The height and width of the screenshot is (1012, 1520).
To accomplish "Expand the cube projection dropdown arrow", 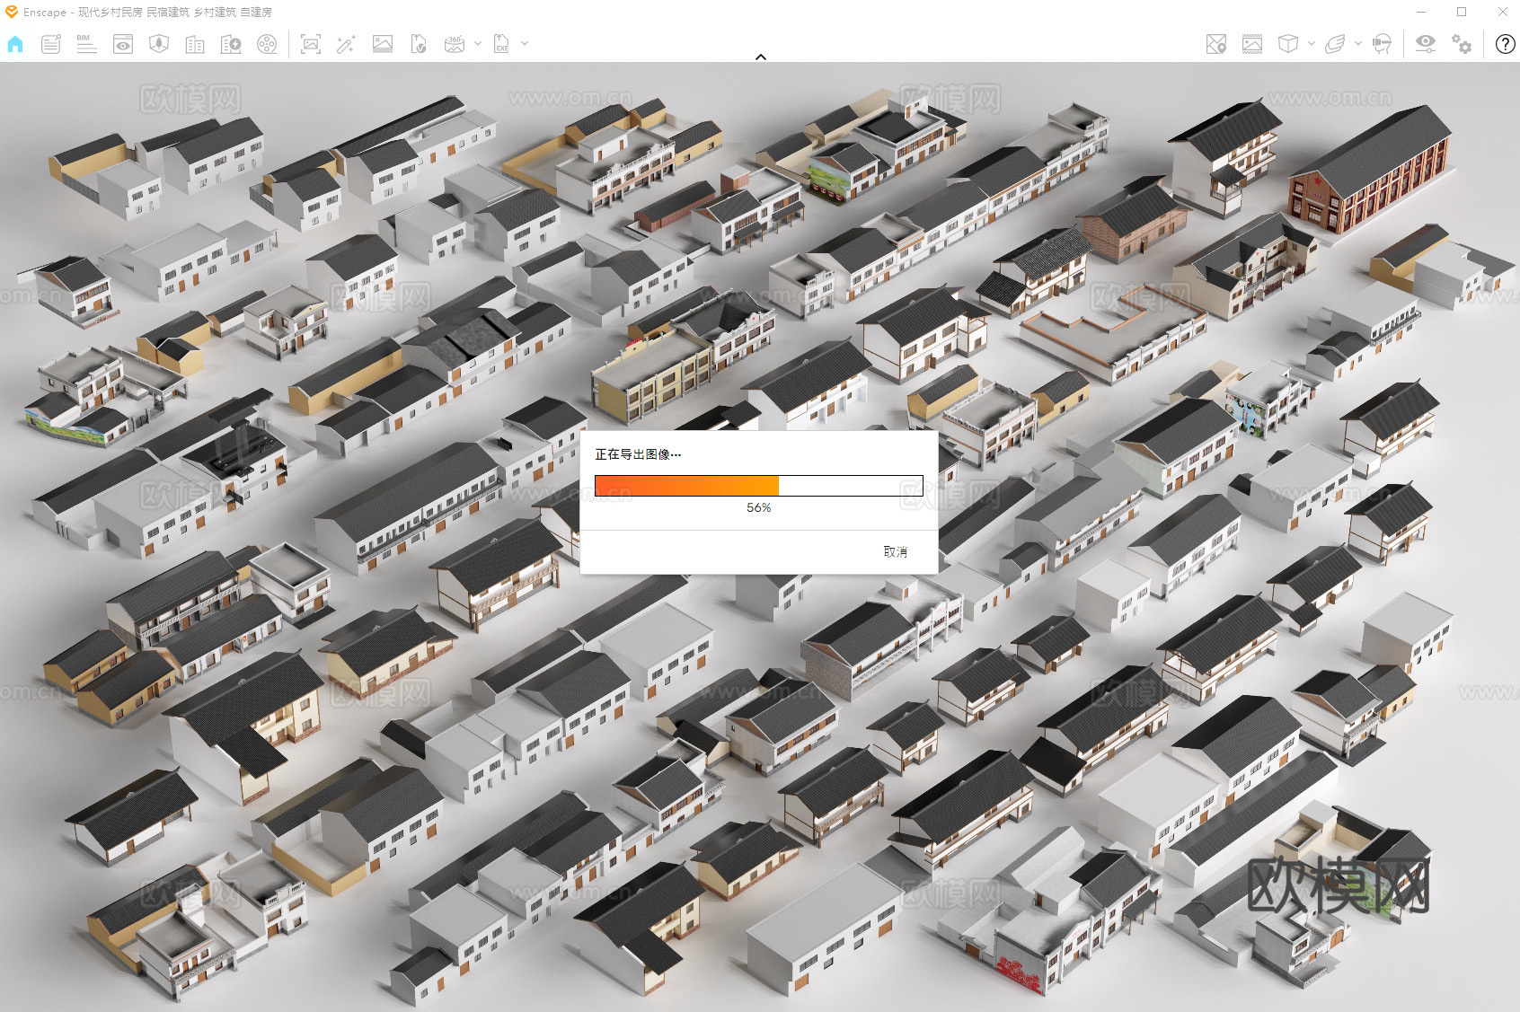I will point(1312,43).
